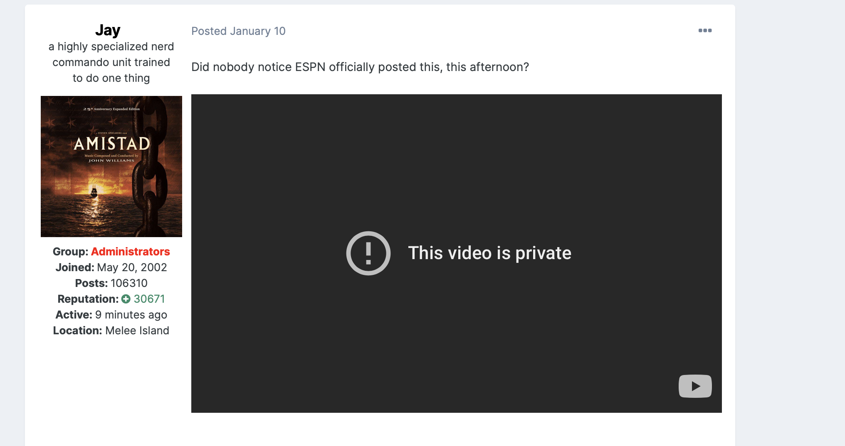Click the Posted January 10 timestamp
The width and height of the screenshot is (845, 446).
point(238,31)
